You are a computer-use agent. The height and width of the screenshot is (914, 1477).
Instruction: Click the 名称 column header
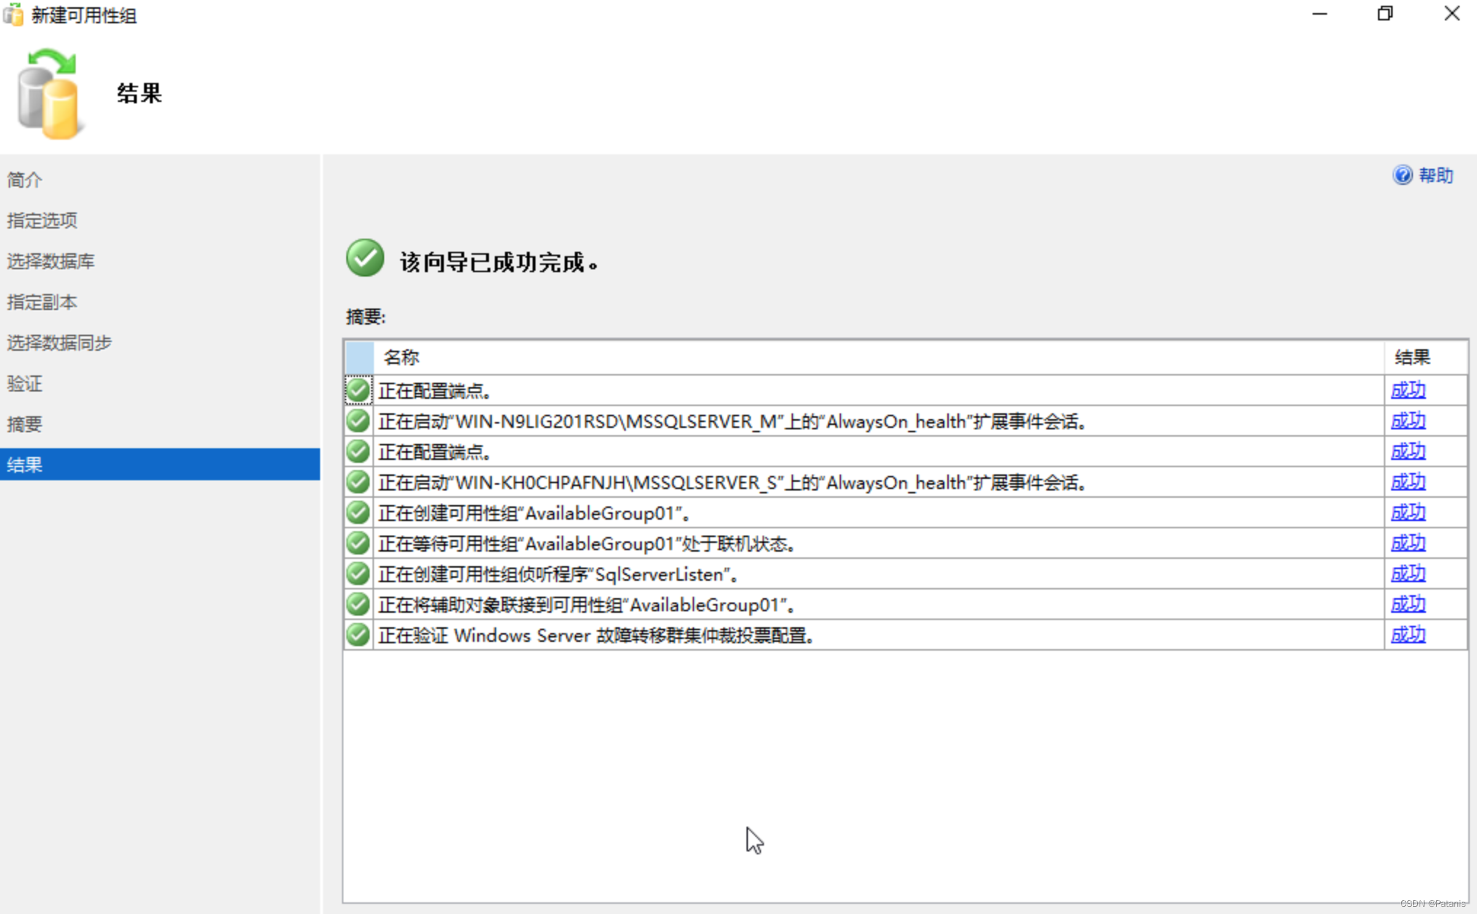[x=402, y=357]
